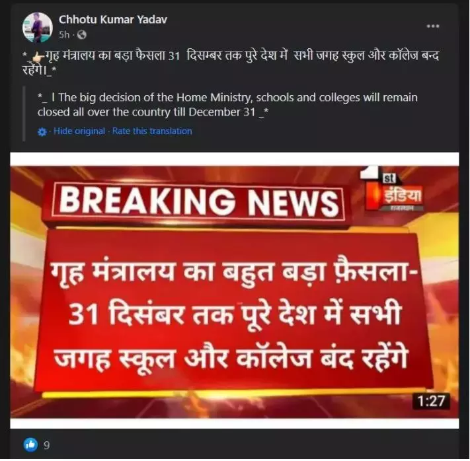Click the 1:27 video duration badge
470x461 pixels.
[x=431, y=401]
